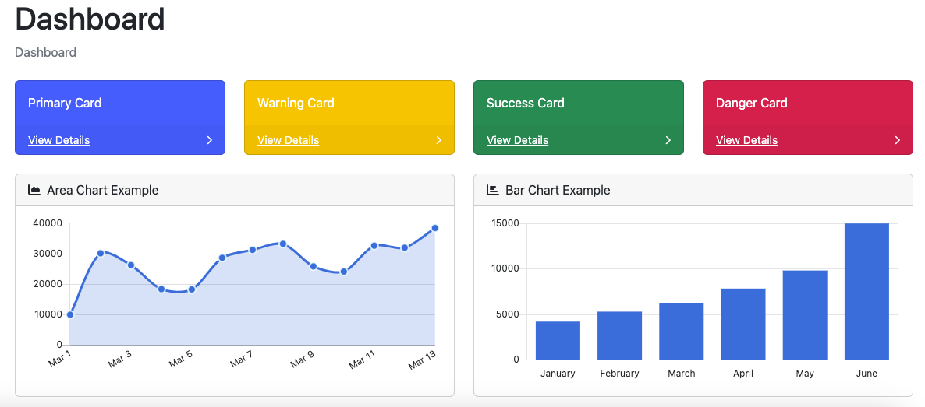Open View Details on Primary Card
This screenshot has width=925, height=407.
(x=59, y=140)
